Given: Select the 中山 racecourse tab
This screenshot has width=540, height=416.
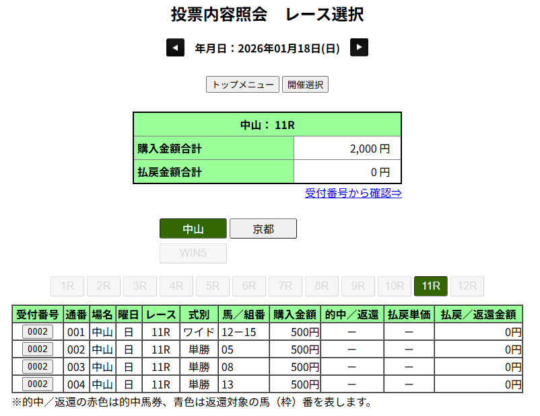Looking at the screenshot, I should (193, 229).
